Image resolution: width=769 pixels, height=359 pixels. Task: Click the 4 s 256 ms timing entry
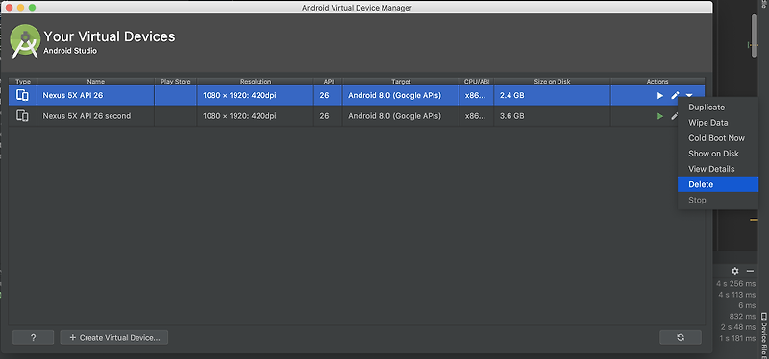735,283
